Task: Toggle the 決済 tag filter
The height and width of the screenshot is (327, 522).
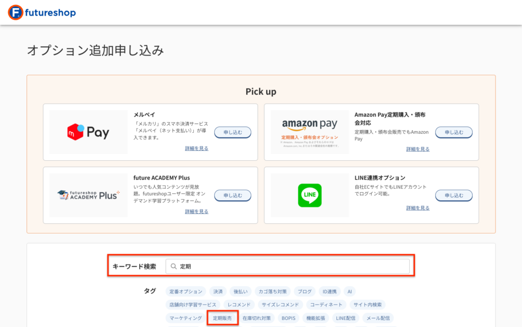Action: pyautogui.click(x=218, y=292)
